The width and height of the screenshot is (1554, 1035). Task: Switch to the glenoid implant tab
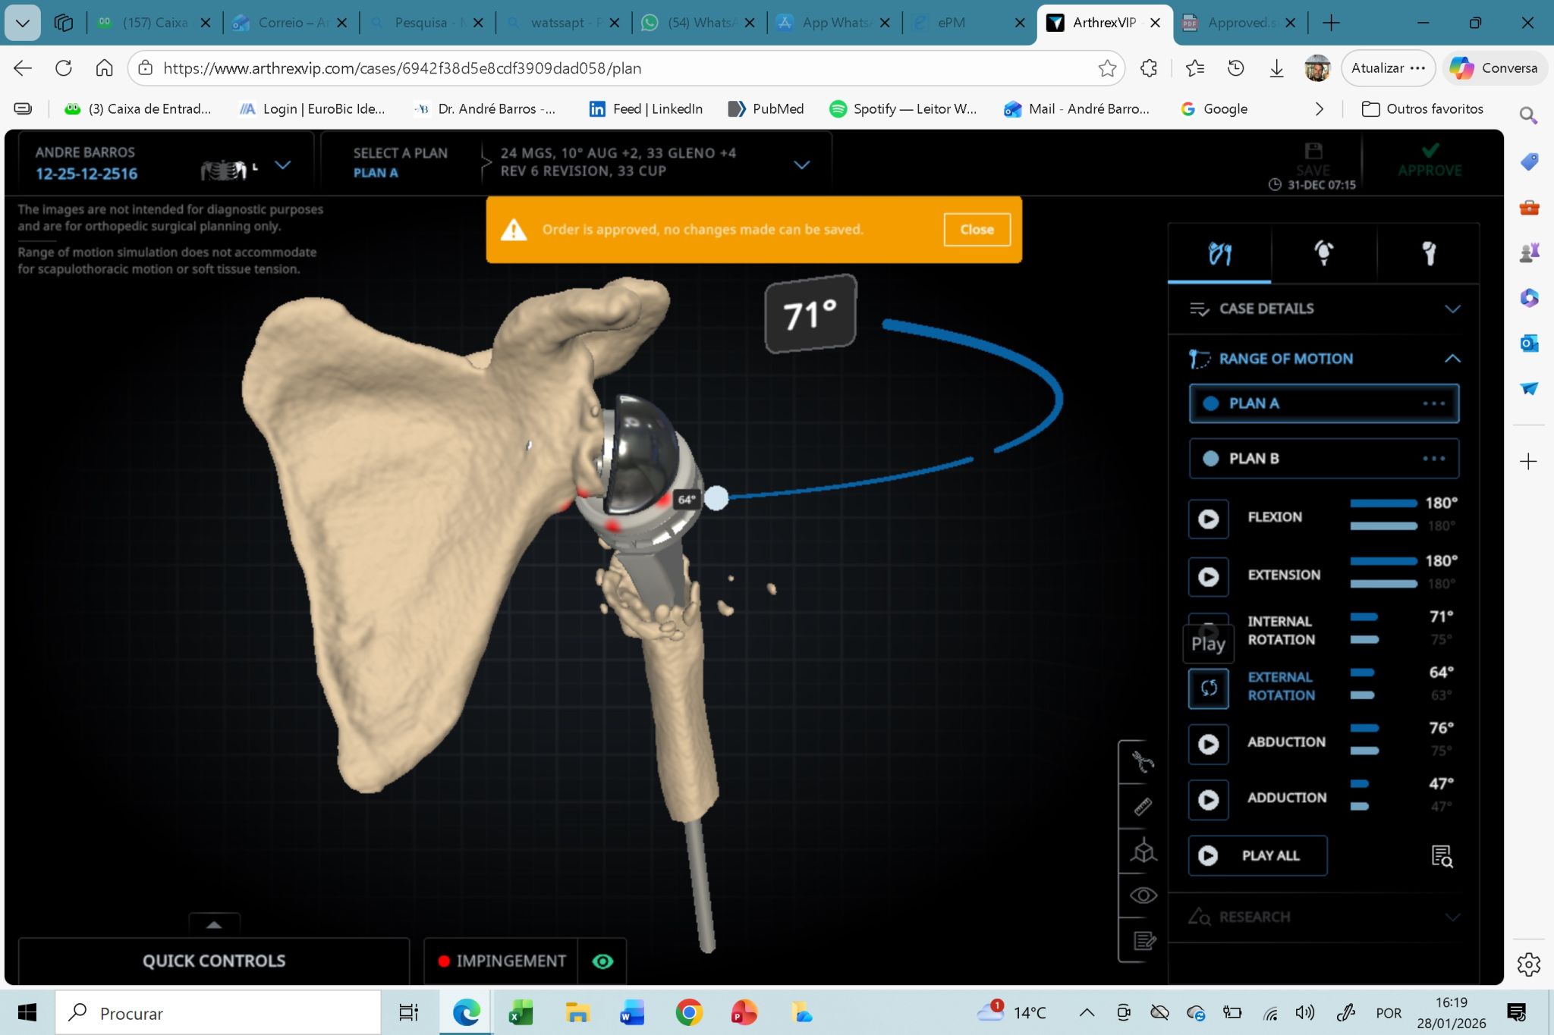(x=1323, y=253)
